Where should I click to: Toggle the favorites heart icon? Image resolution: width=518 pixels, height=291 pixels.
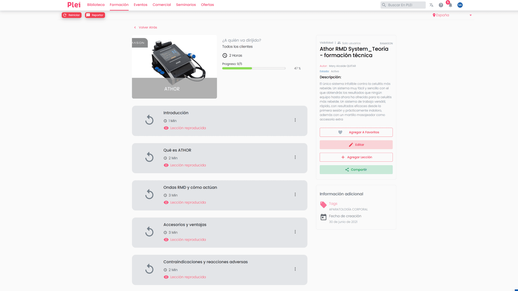[x=340, y=132]
